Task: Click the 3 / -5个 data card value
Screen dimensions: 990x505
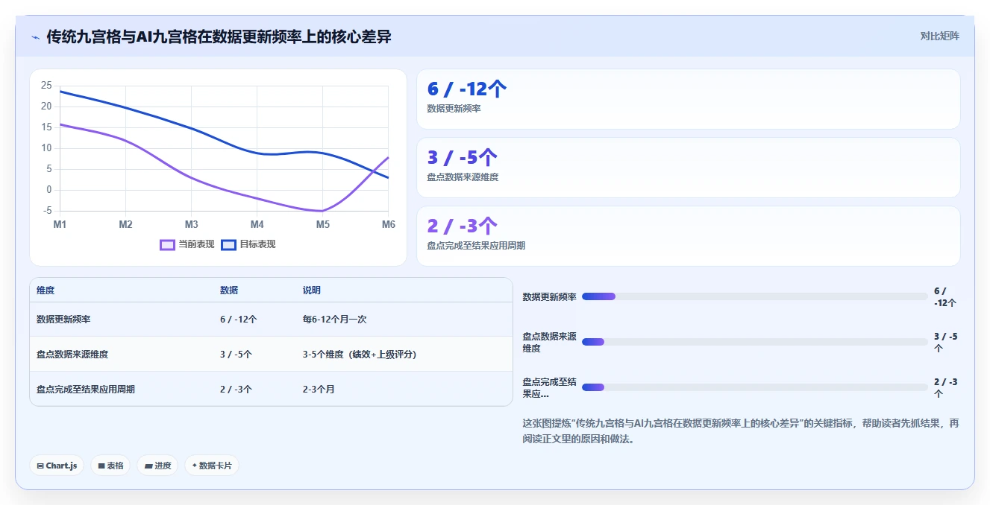Action: pos(463,157)
